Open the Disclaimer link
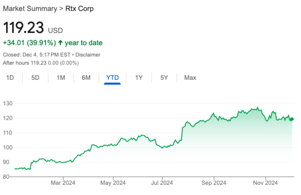The image size is (301, 195). click(x=88, y=55)
